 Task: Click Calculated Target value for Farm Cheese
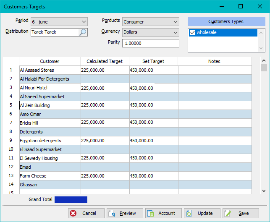click(x=105, y=176)
